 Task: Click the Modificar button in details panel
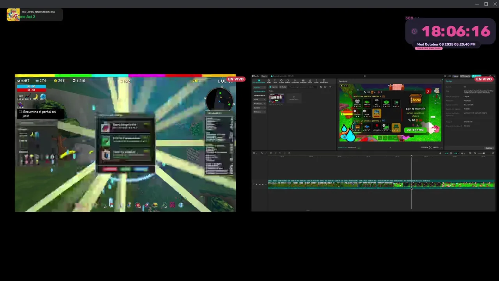click(489, 148)
